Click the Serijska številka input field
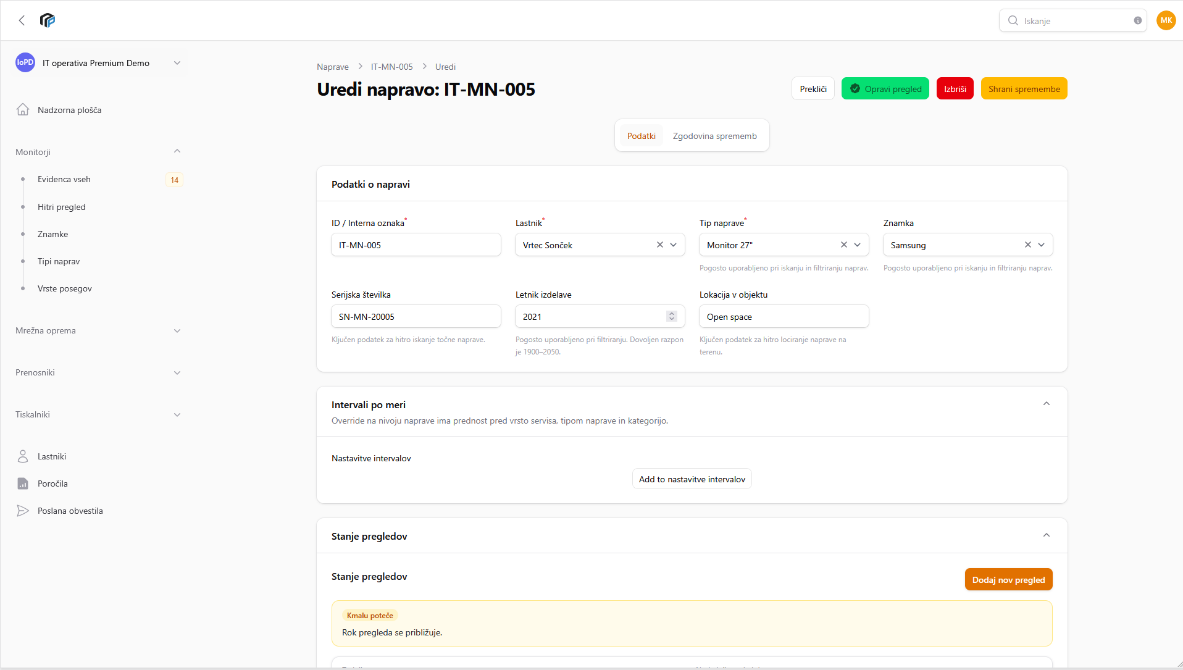Image resolution: width=1183 pixels, height=670 pixels. tap(416, 316)
